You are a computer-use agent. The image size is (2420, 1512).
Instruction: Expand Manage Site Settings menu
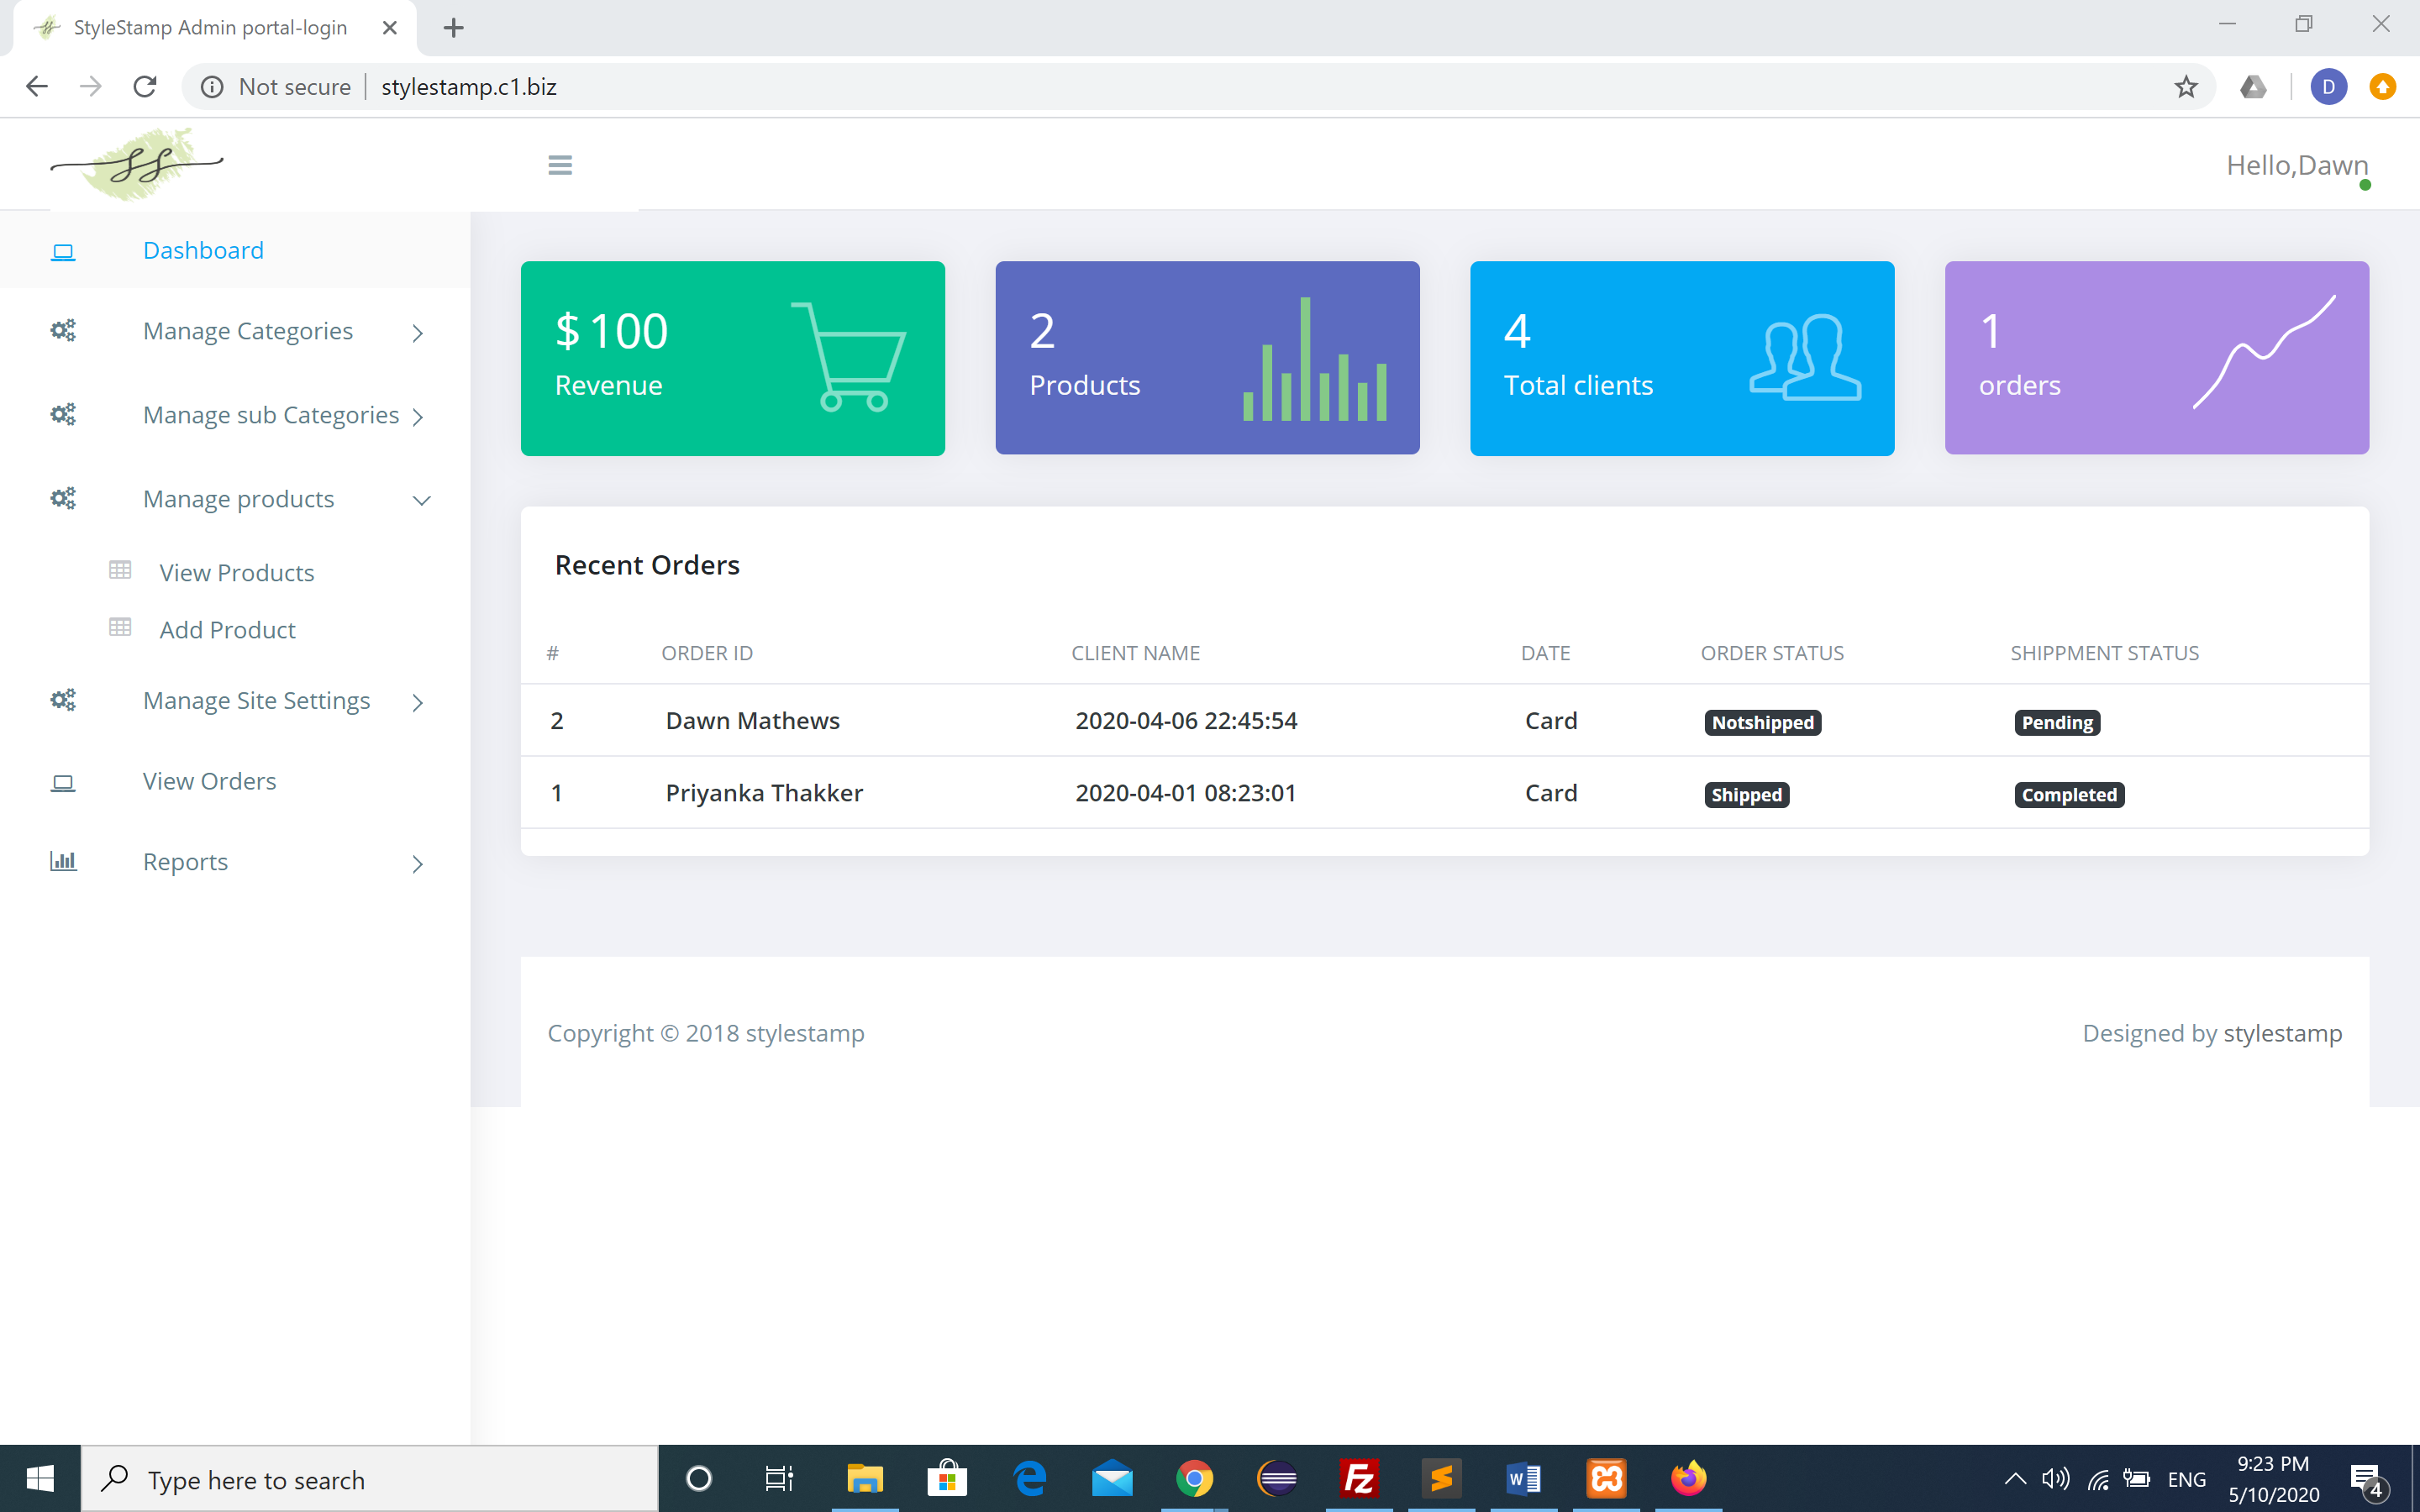(256, 701)
